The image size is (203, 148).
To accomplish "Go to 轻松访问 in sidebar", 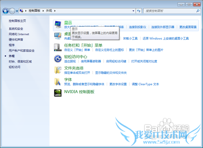I will [x=15, y=67].
